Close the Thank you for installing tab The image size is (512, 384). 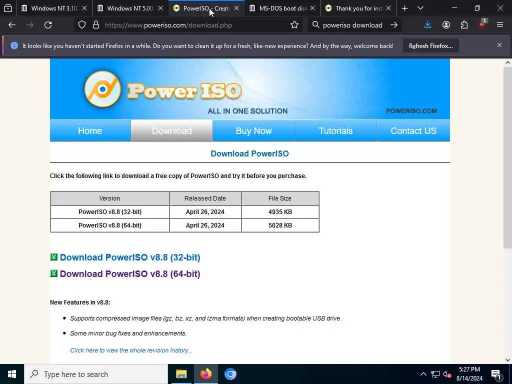[388, 8]
